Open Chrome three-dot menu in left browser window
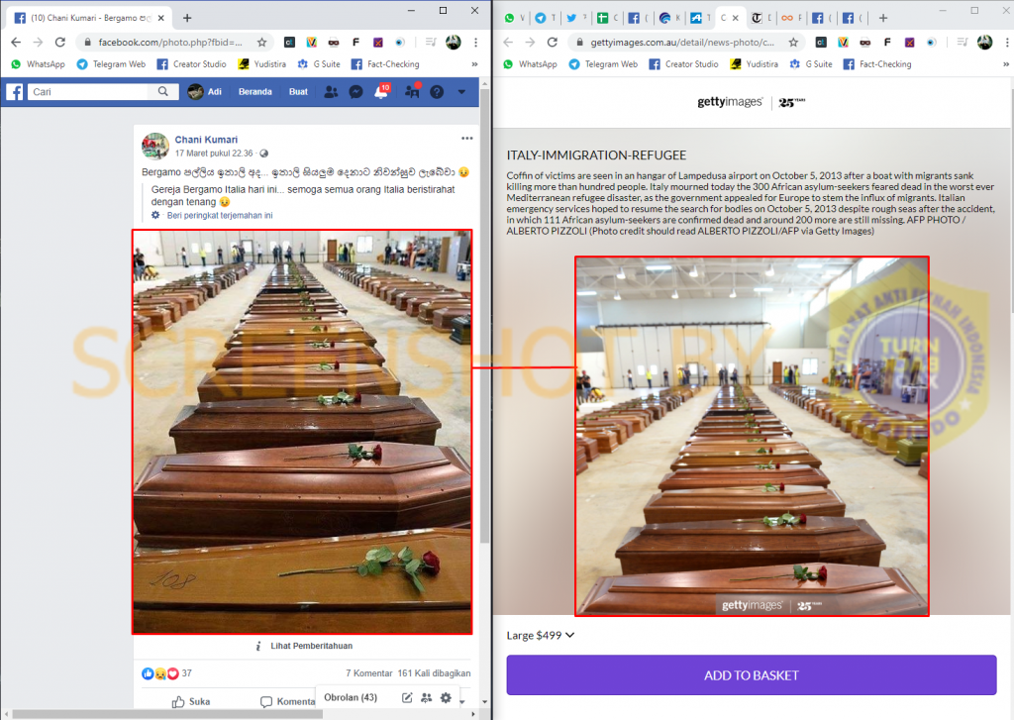 coord(475,42)
